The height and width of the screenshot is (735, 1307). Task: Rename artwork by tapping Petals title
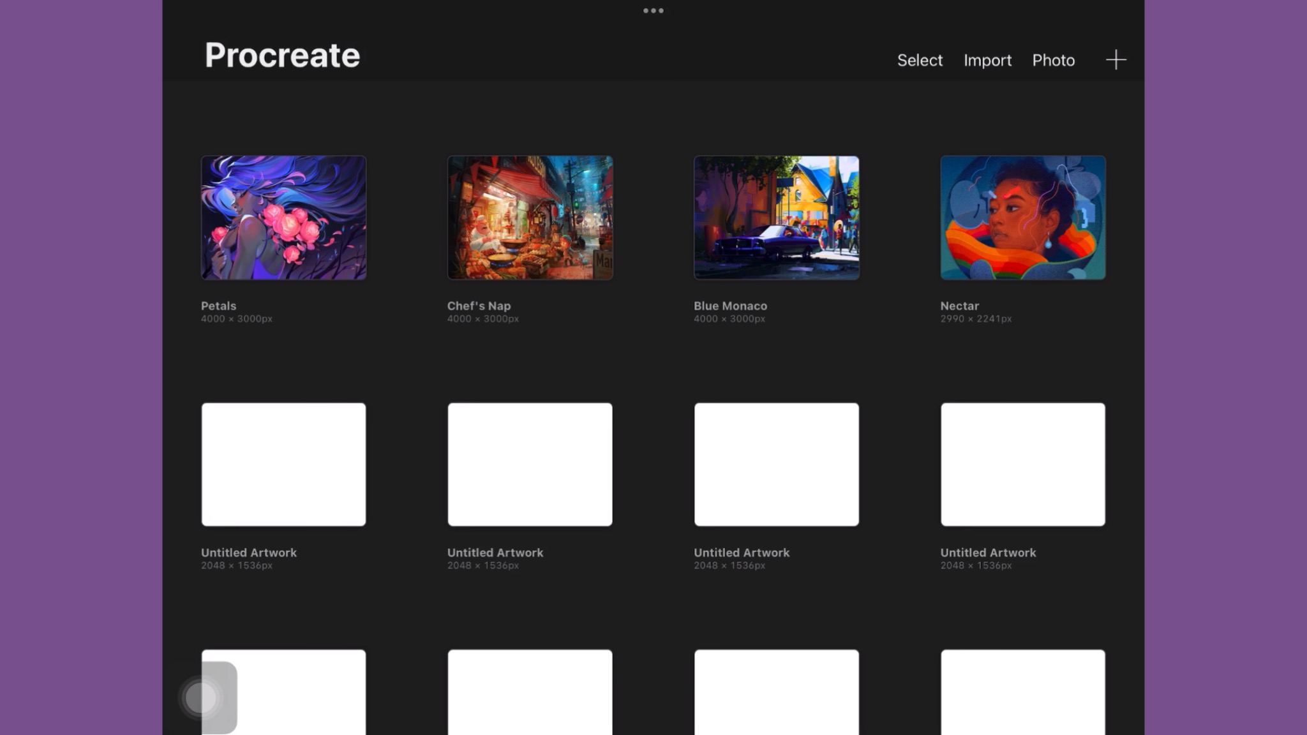coord(218,306)
